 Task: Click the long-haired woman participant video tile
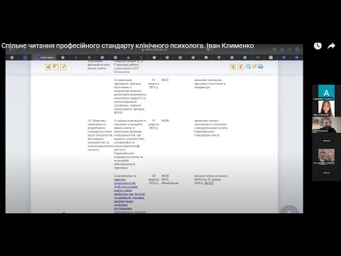tap(326, 109)
